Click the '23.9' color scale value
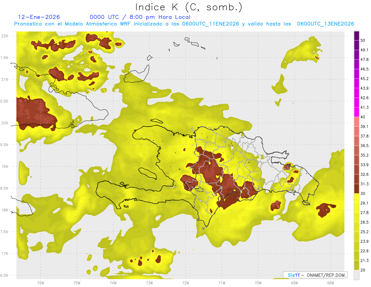 pyautogui.click(x=365, y=241)
